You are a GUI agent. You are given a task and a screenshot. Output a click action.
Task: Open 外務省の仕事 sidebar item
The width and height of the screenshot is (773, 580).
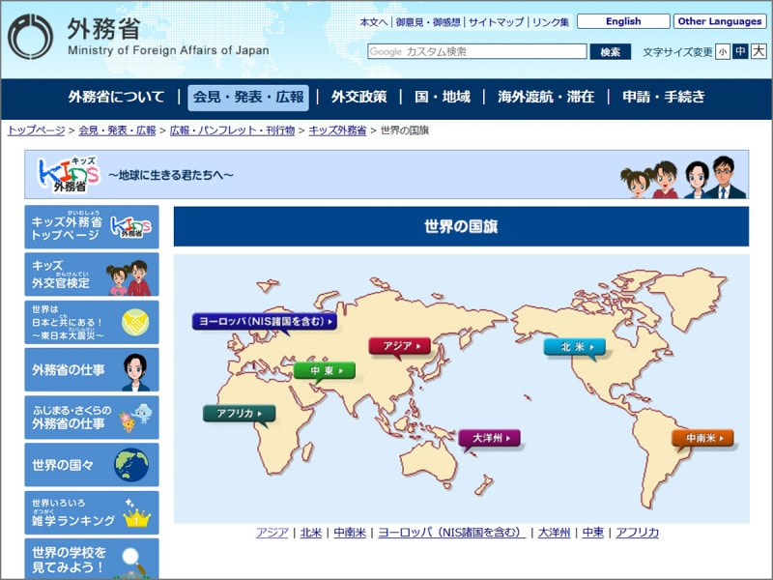tap(92, 370)
